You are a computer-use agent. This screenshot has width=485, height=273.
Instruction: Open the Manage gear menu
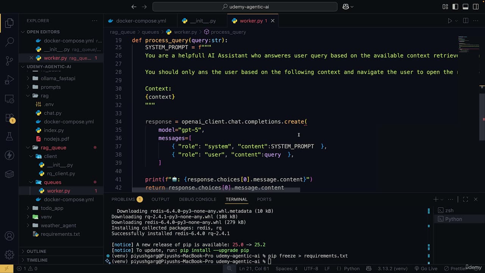[9, 255]
